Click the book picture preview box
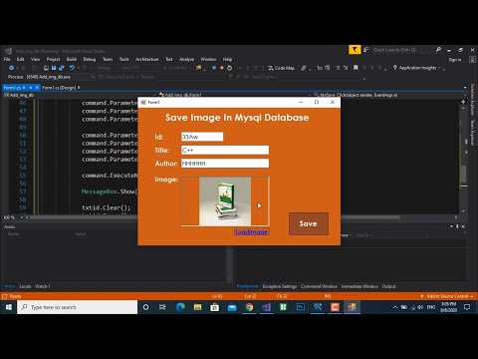 [225, 201]
